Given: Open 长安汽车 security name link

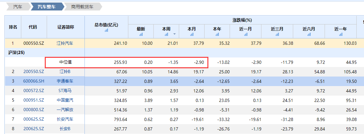Looking at the screenshot, I should pyautogui.click(x=65, y=119).
